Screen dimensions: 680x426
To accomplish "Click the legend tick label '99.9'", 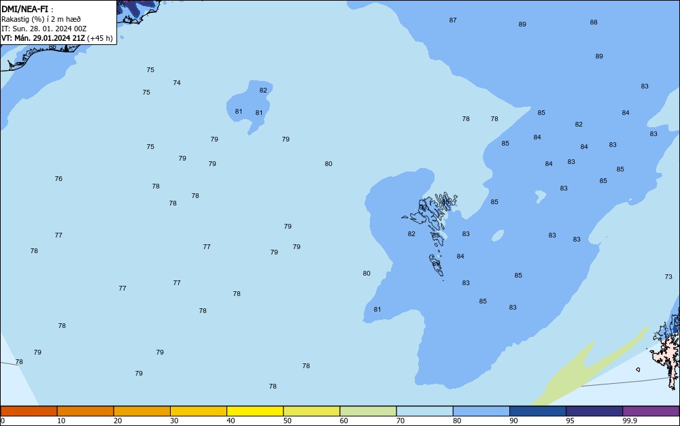I will tap(630, 421).
